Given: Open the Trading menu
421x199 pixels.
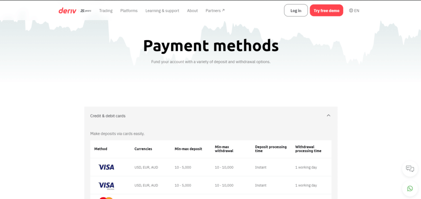Looking at the screenshot, I should click(x=106, y=11).
